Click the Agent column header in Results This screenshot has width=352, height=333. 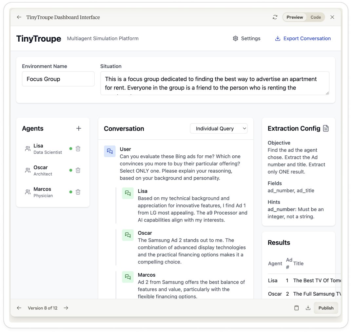[275, 264]
